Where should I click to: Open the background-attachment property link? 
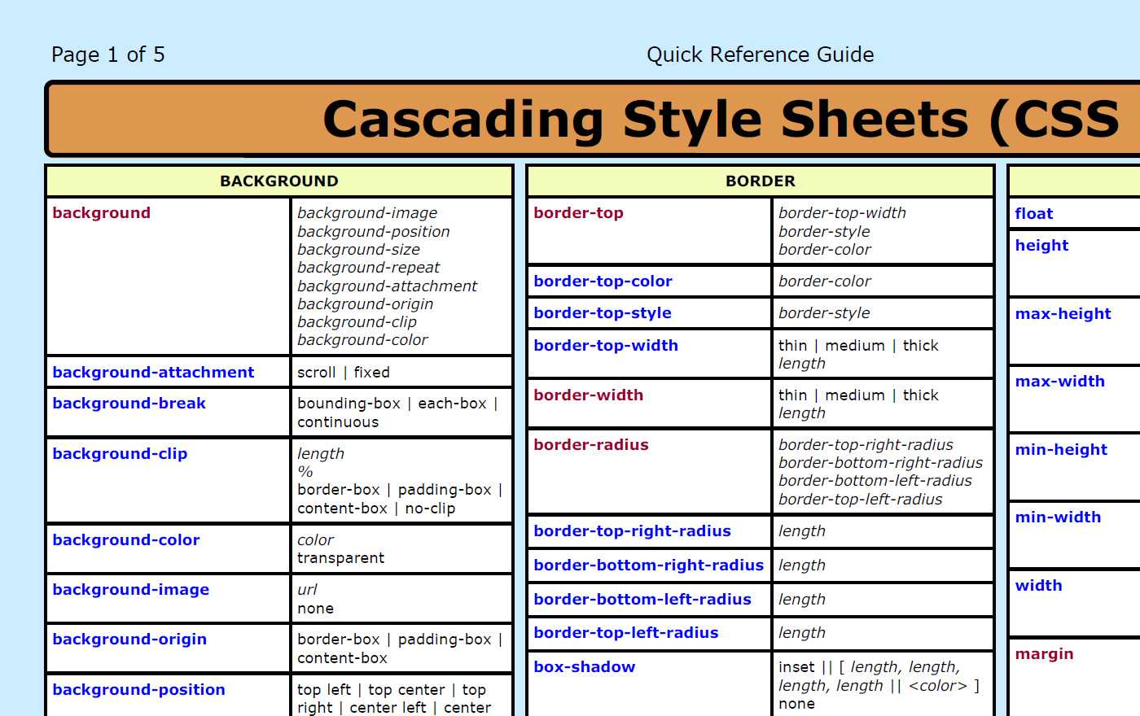point(153,373)
